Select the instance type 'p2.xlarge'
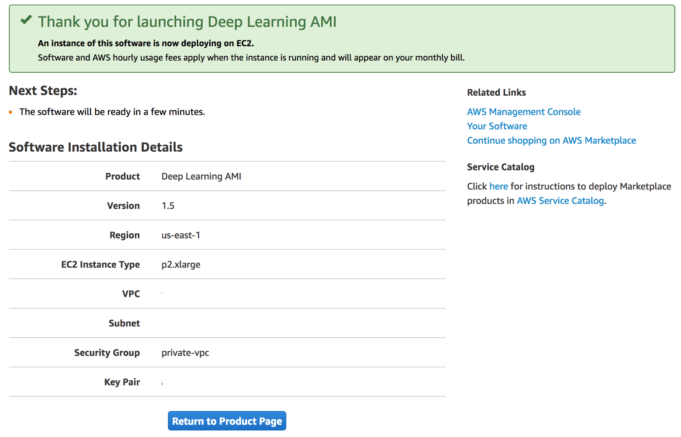 [x=181, y=264]
